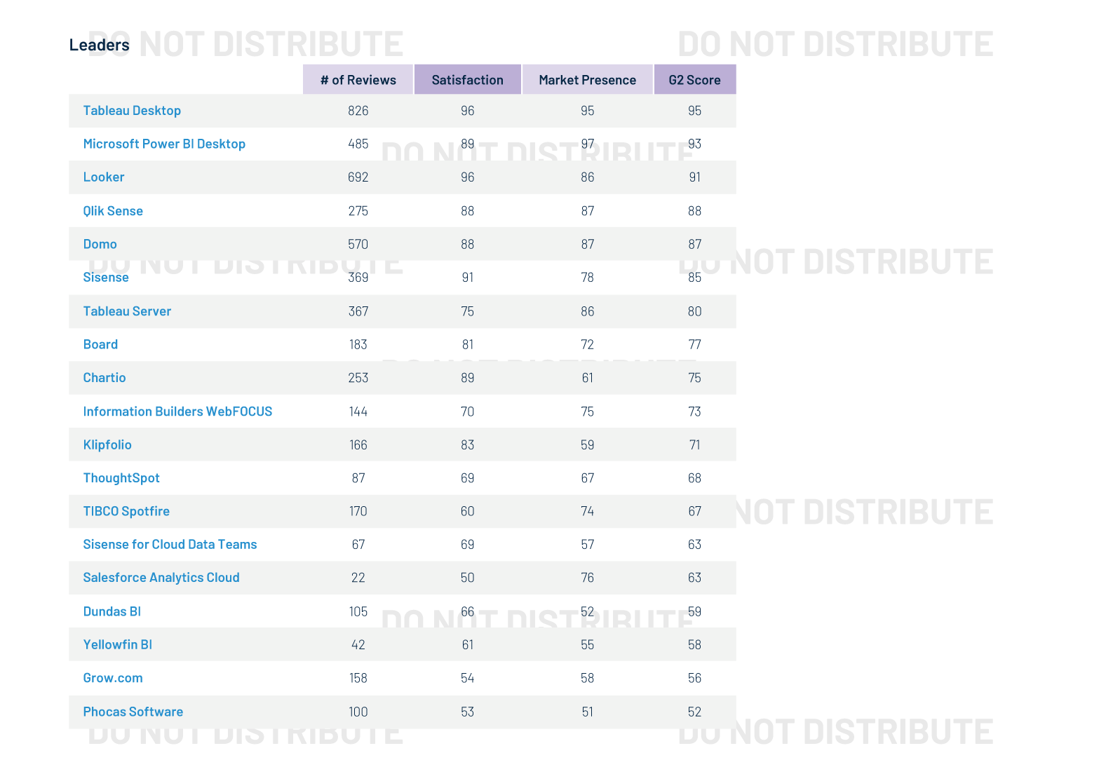This screenshot has width=1099, height=767.
Task: Select Information Builders WebFOCUS link
Action: 177,412
